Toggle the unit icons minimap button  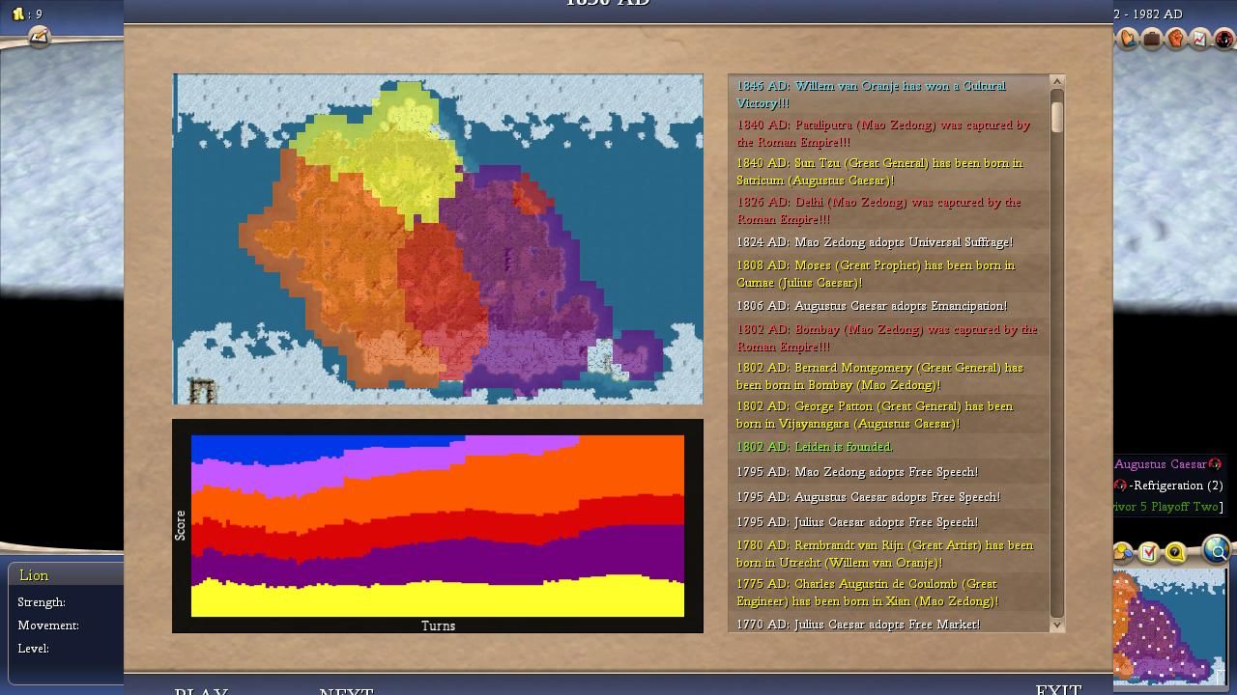pyautogui.click(x=1123, y=553)
